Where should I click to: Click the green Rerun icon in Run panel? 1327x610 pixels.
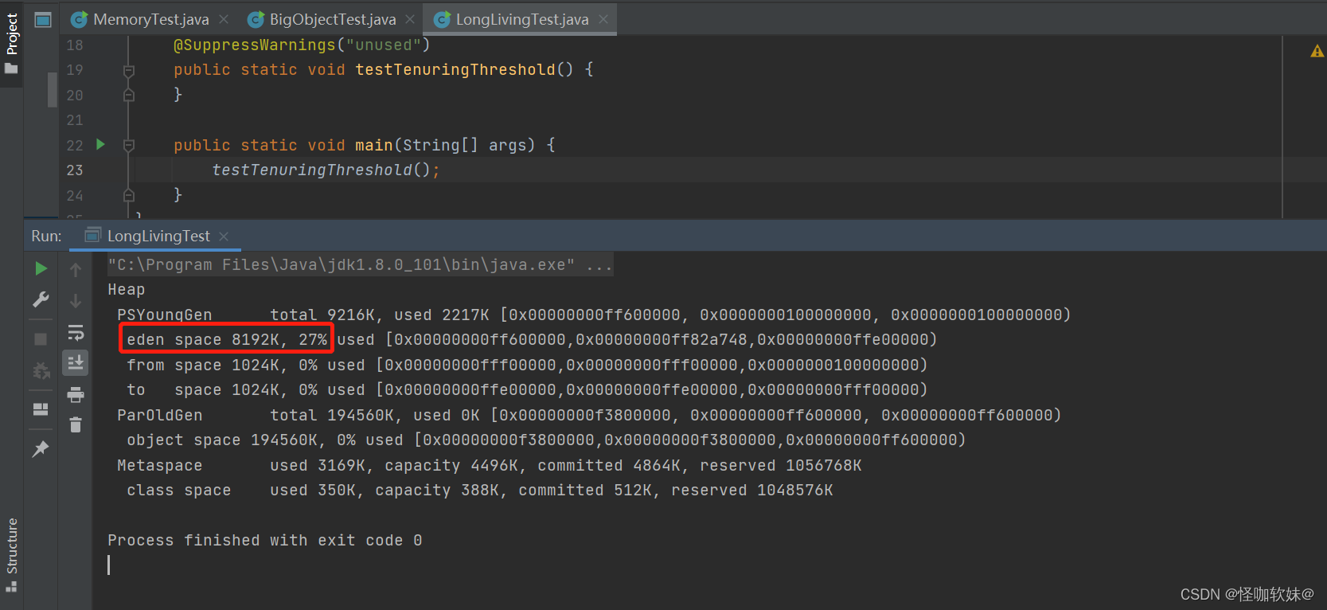coord(41,268)
